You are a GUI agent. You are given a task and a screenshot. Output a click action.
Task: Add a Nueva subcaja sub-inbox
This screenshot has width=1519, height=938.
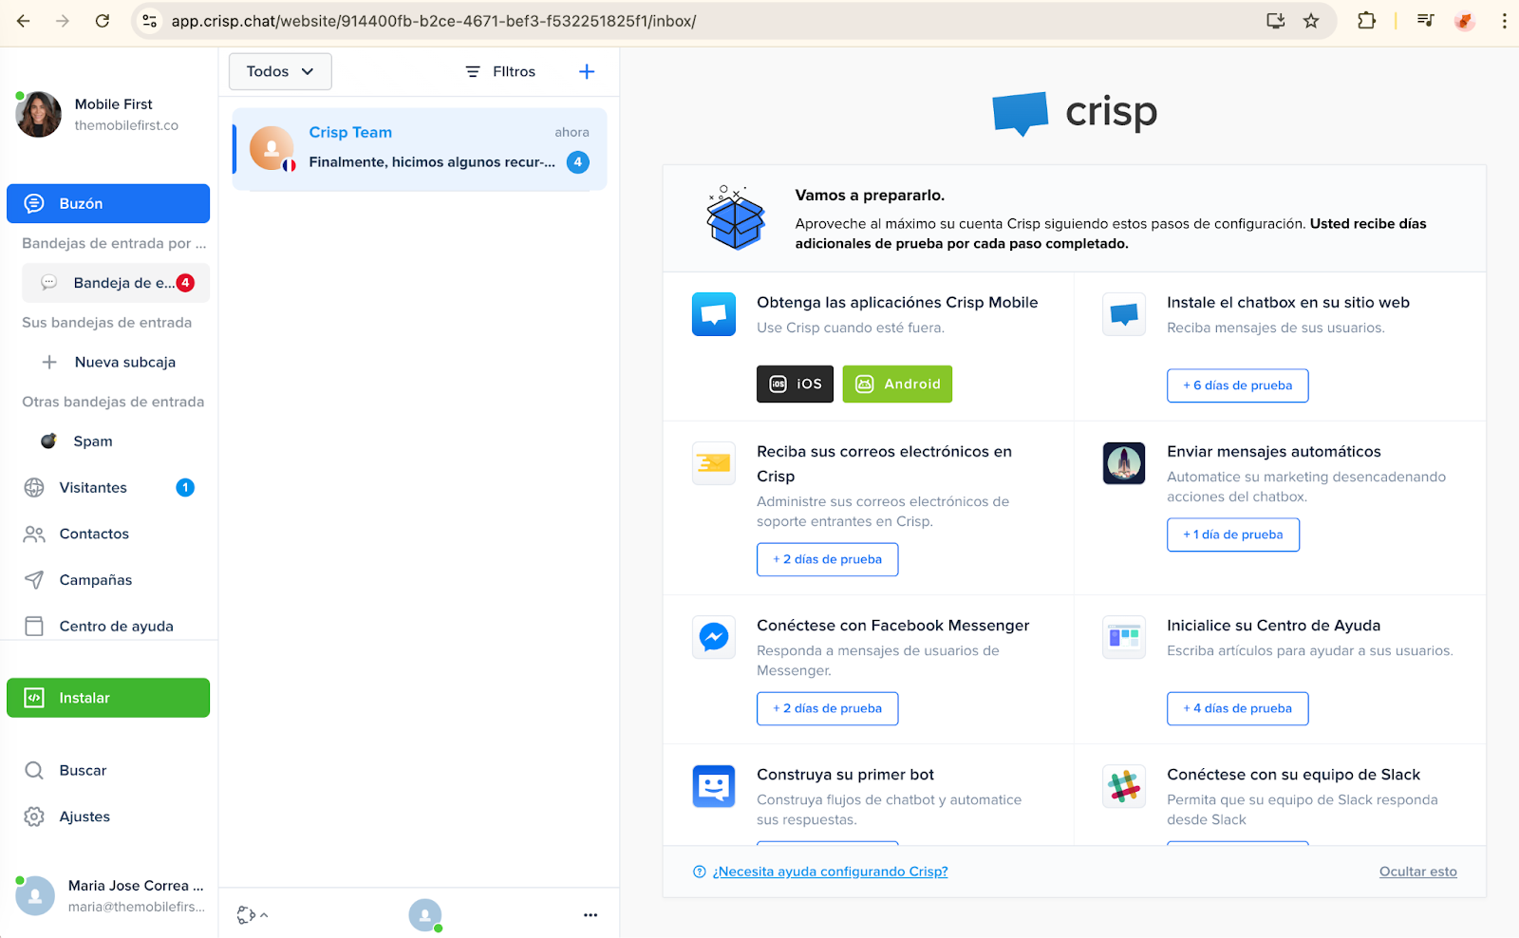[116, 362]
